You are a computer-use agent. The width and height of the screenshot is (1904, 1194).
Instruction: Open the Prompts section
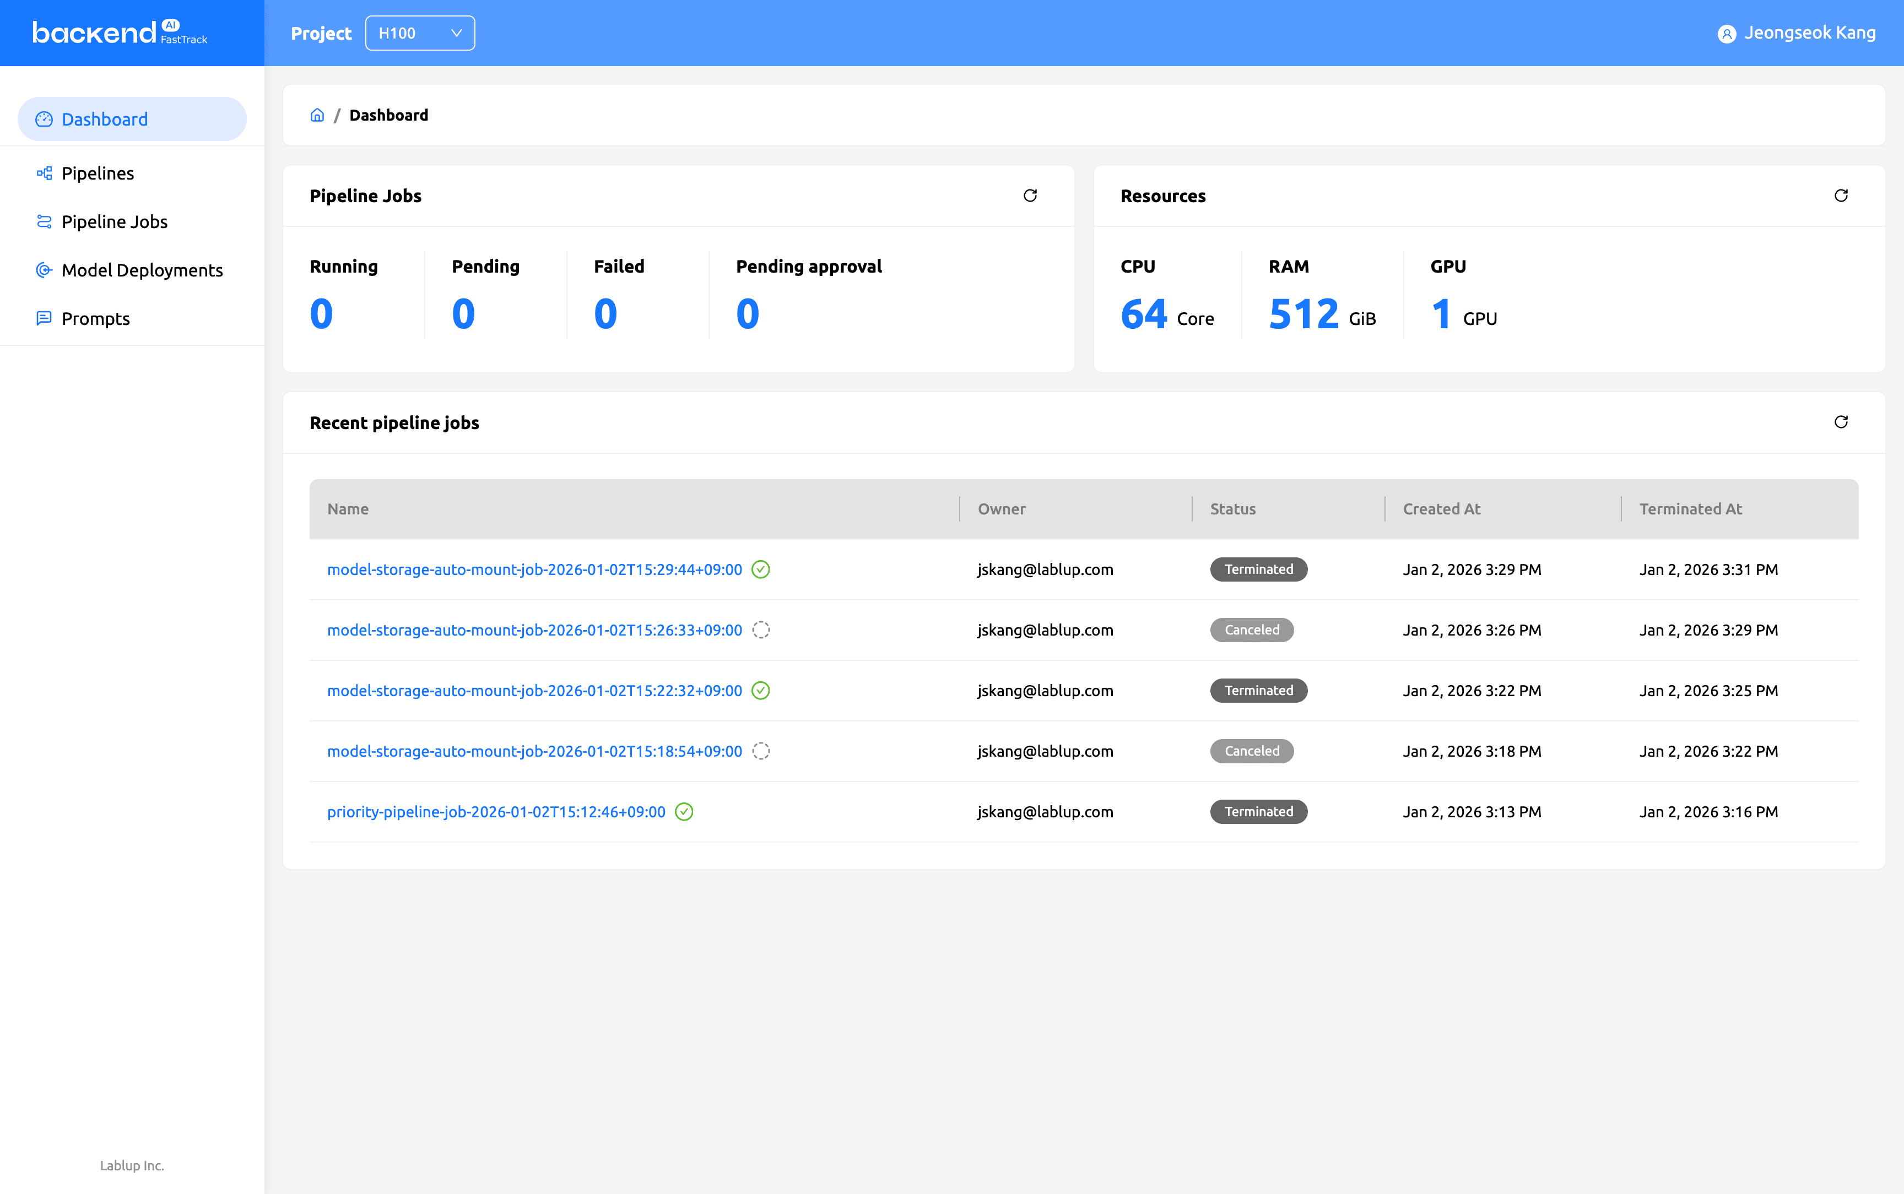(95, 318)
